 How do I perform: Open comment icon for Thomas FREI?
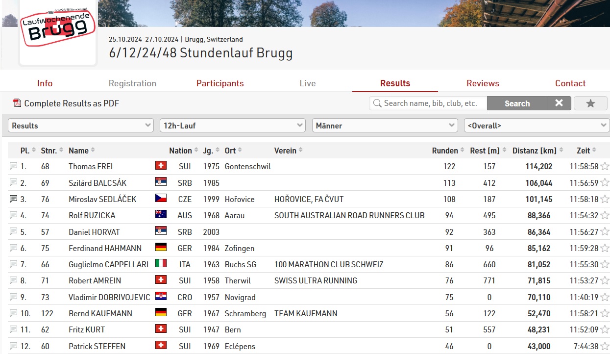[13, 166]
